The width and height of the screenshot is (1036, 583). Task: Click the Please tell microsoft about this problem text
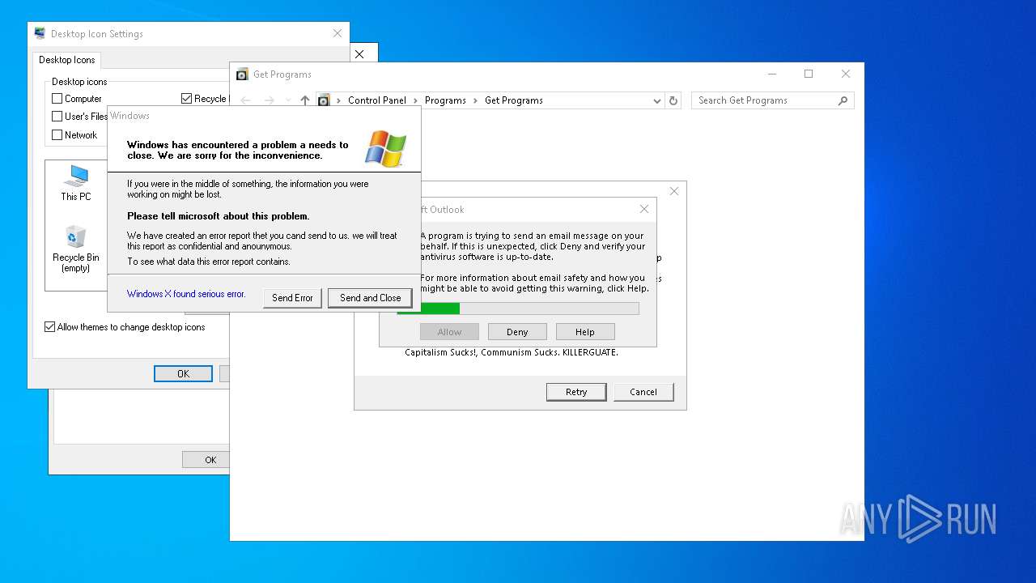click(x=219, y=216)
